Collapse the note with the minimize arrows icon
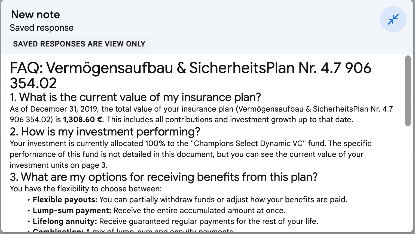This screenshot has width=415, height=234. (x=393, y=19)
